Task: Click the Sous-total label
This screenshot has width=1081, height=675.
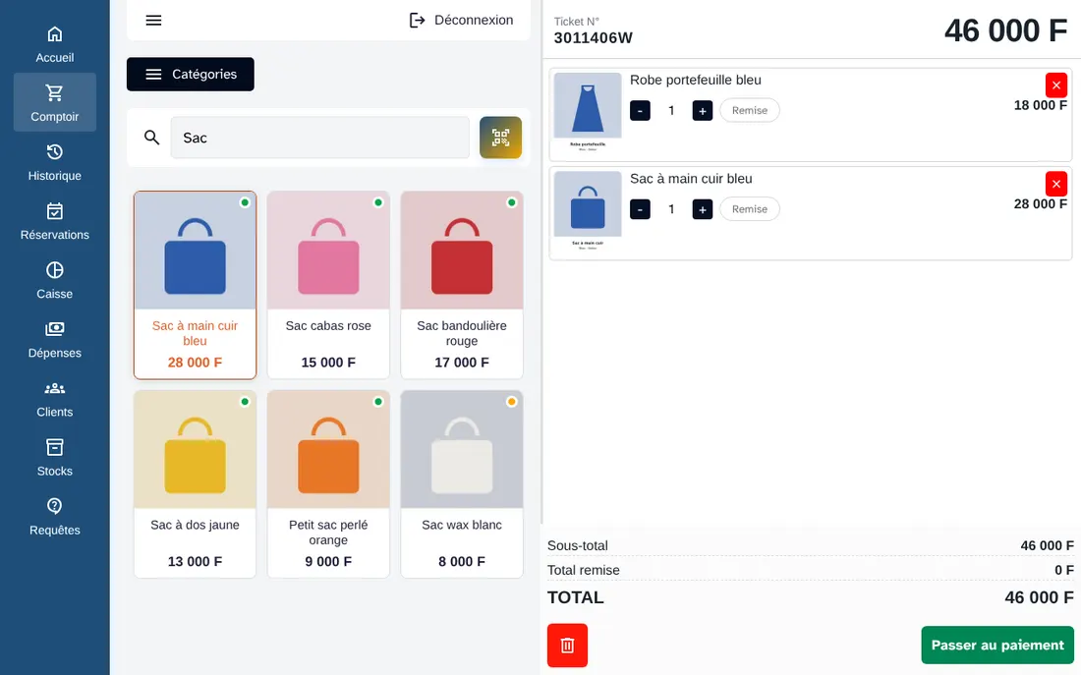Action: (578, 545)
